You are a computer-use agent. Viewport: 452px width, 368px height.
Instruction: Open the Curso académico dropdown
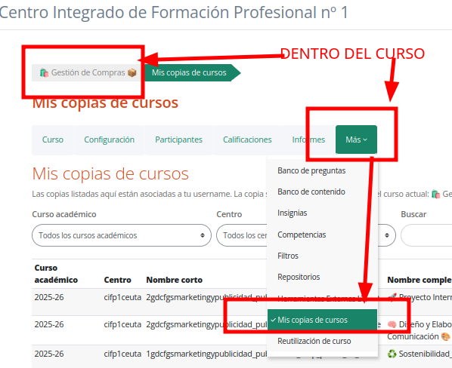[x=122, y=235]
